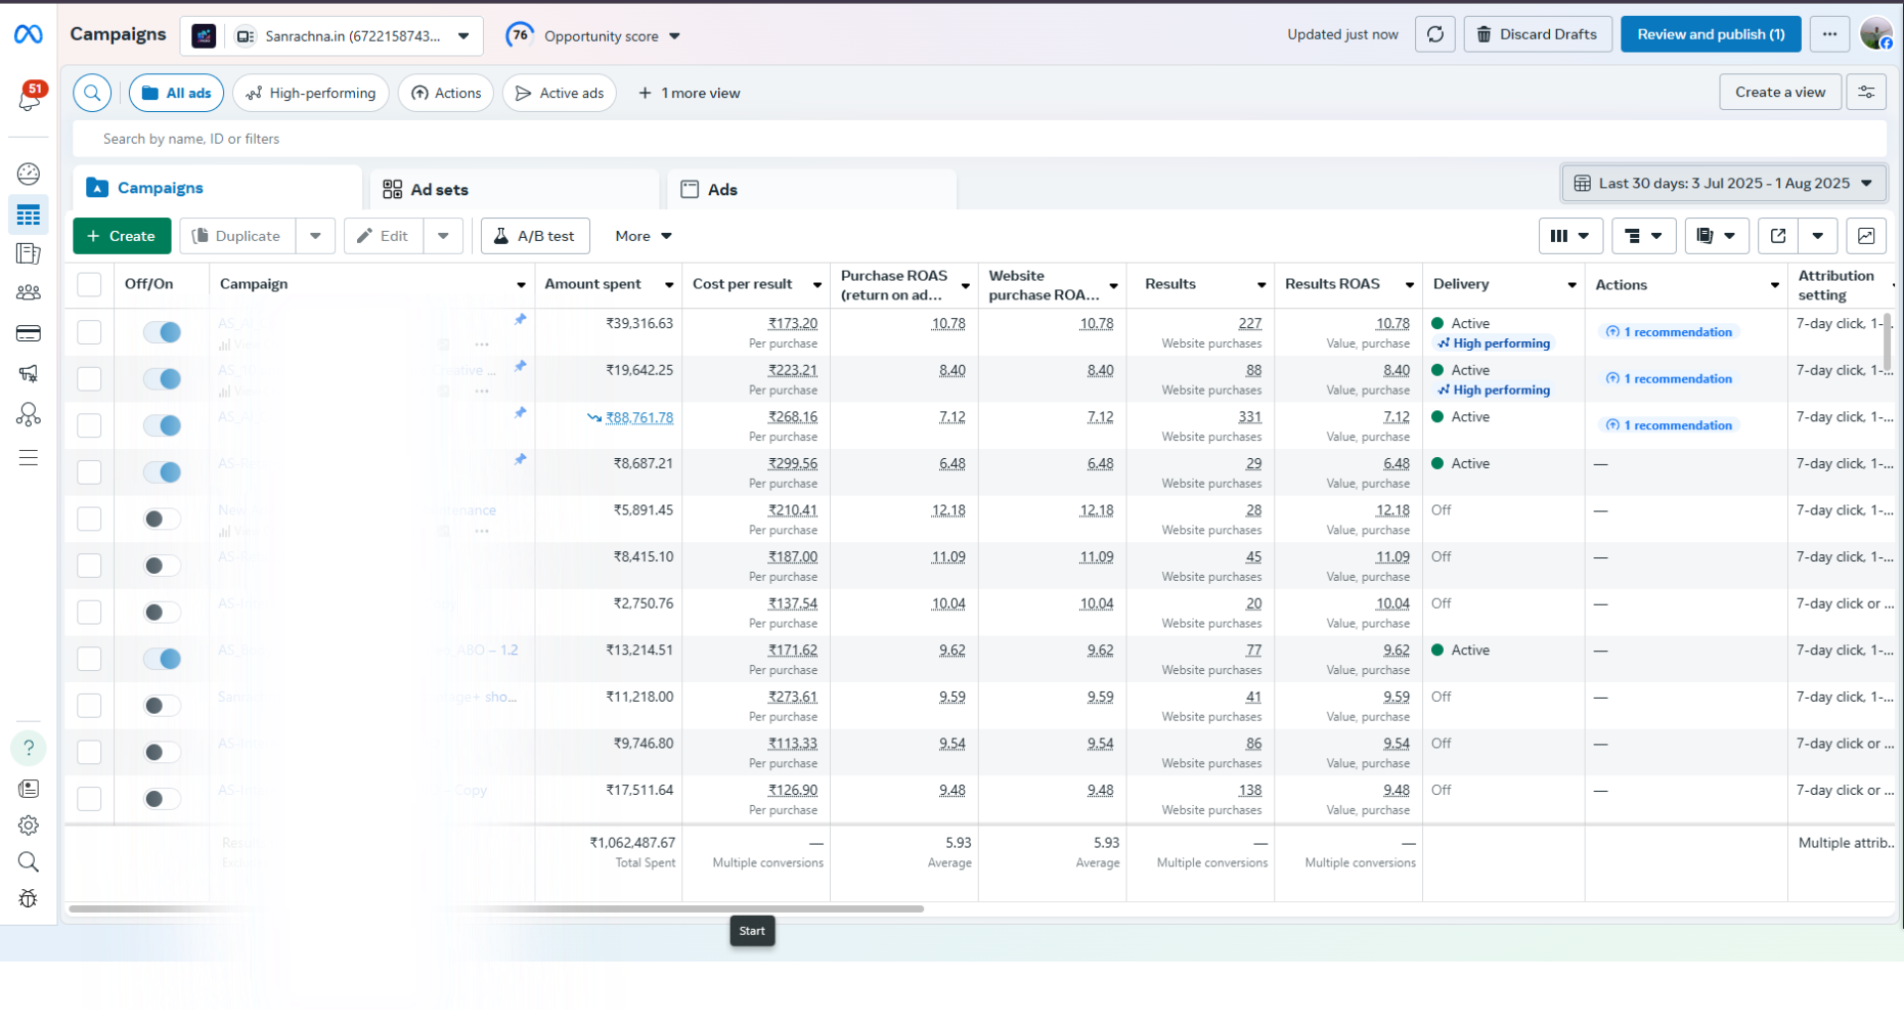Viewport: 1904px width, 1023px height.
Task: Open Account overview gauge icon in sidebar
Action: pyautogui.click(x=29, y=173)
